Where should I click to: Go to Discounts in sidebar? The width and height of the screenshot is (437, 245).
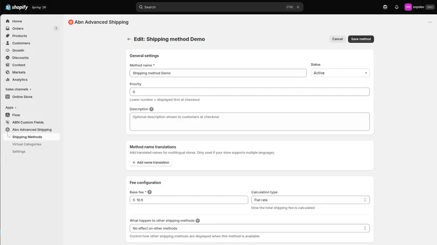click(20, 58)
